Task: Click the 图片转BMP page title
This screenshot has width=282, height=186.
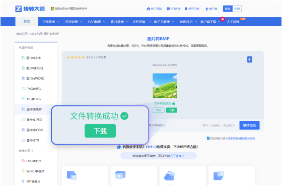Action: 158,39
